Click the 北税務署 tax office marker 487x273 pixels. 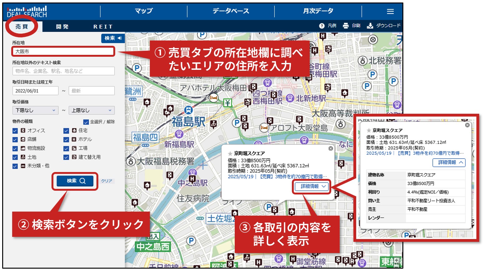click(362, 61)
